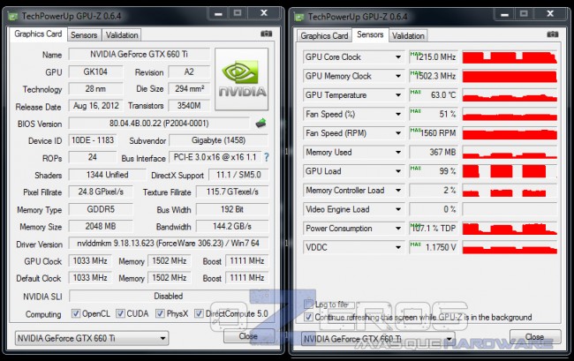
Task: Click the 1.1750 V VDDC value
Action: [x=433, y=247]
